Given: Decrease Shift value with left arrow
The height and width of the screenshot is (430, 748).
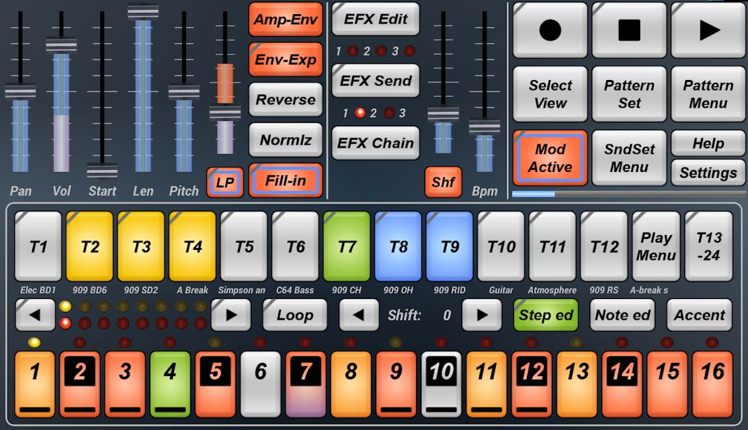Looking at the screenshot, I should click(x=359, y=314).
